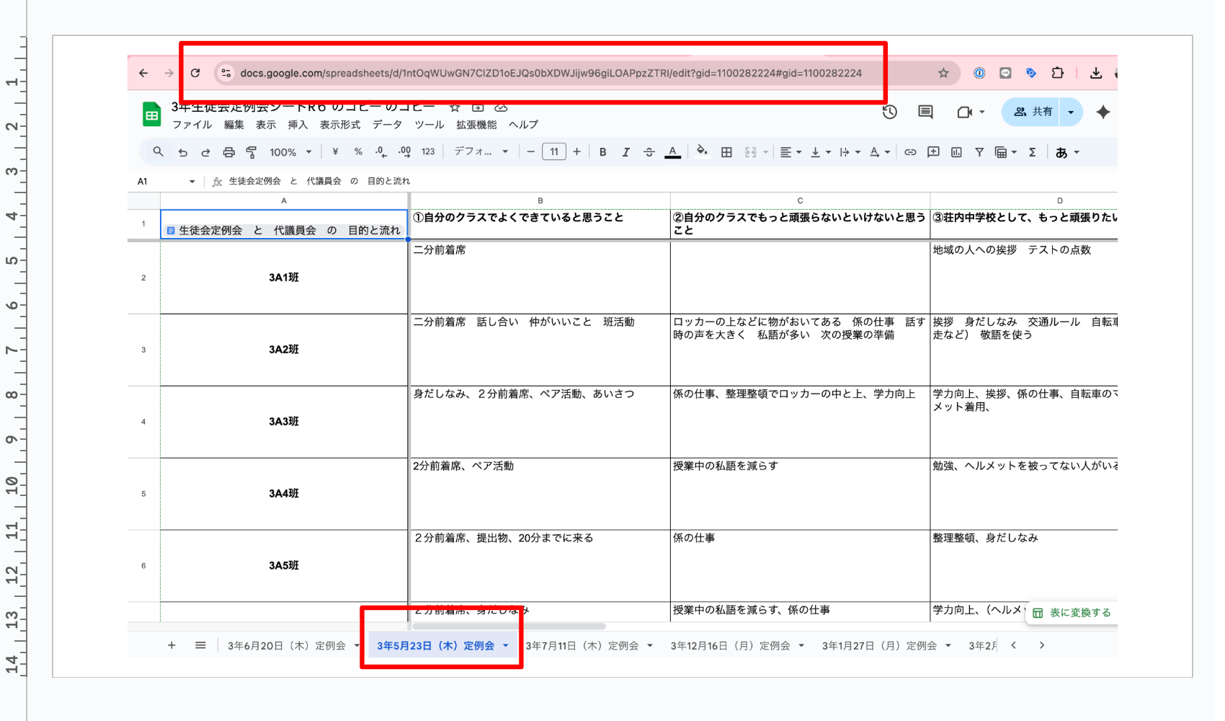This screenshot has width=1225, height=721.
Task: Click the functions sigma icon
Action: point(1032,152)
